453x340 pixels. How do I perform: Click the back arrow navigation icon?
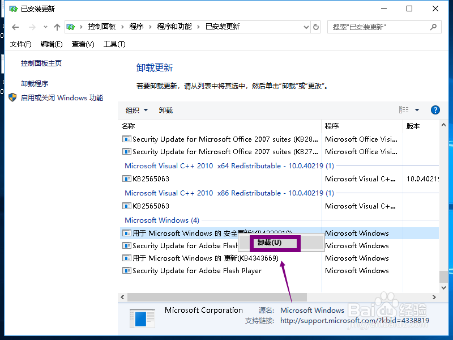tap(15, 27)
